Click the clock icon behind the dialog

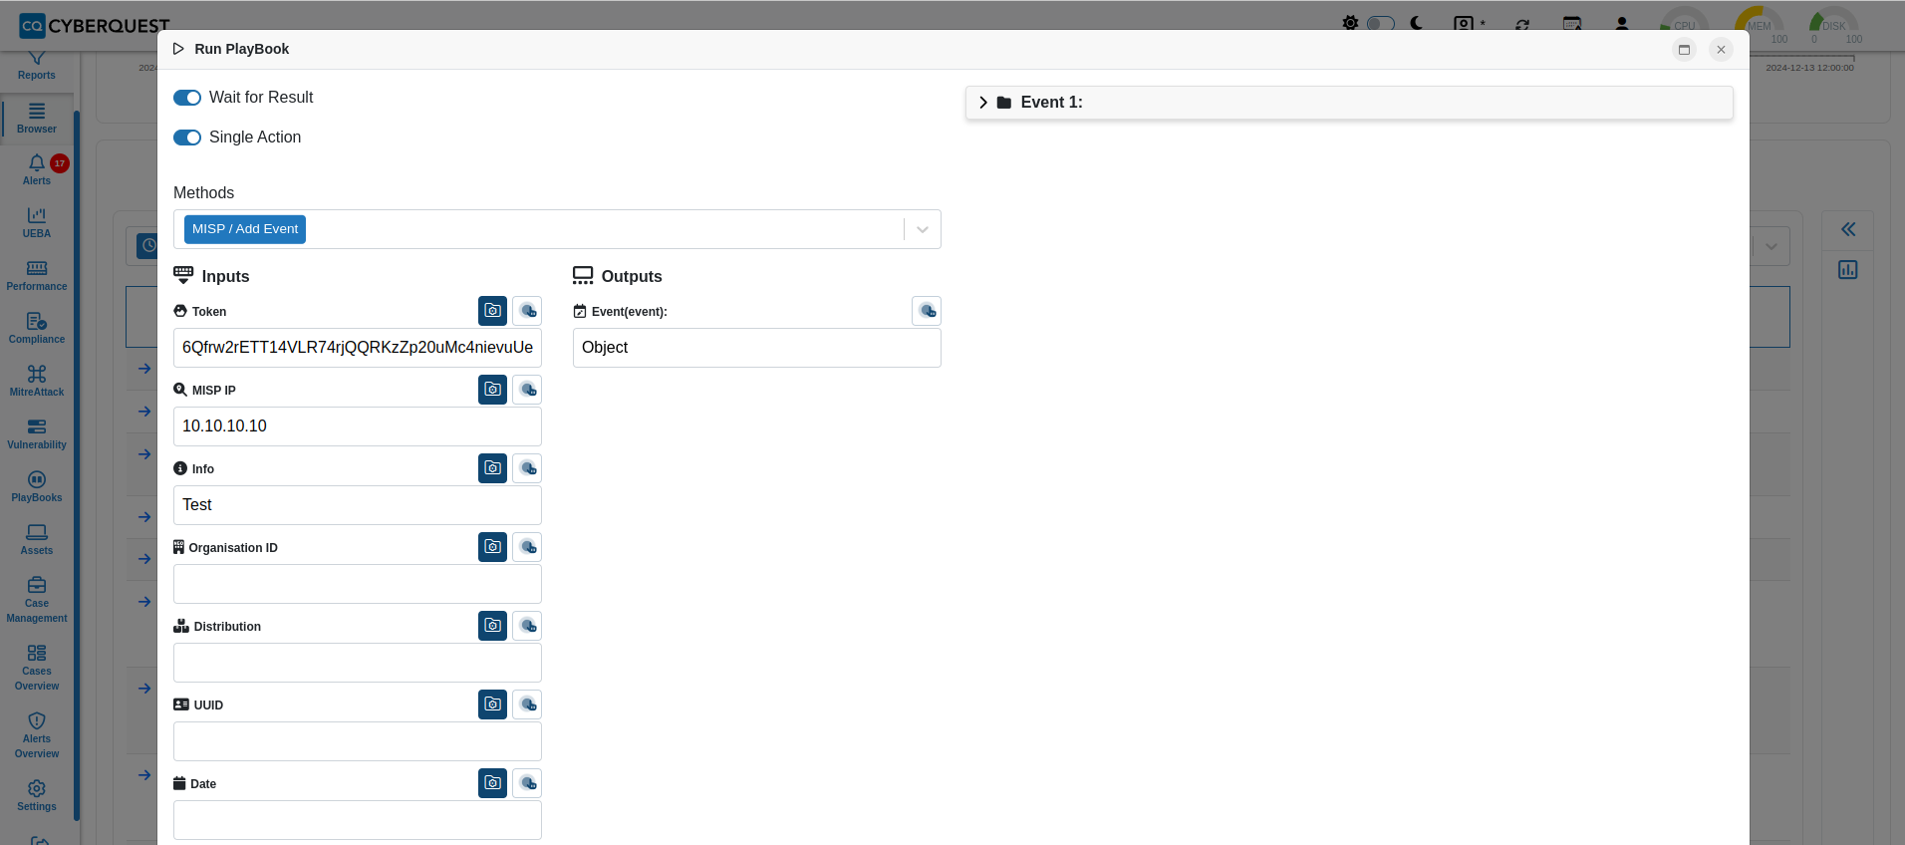pyautogui.click(x=147, y=245)
